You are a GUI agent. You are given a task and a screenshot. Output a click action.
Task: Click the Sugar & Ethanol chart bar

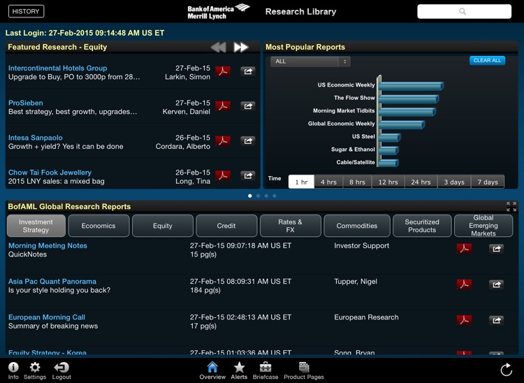point(388,150)
